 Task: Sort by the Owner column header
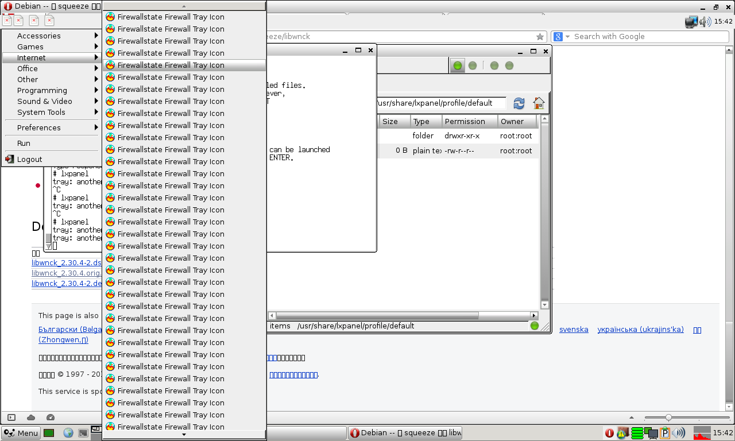pyautogui.click(x=517, y=121)
